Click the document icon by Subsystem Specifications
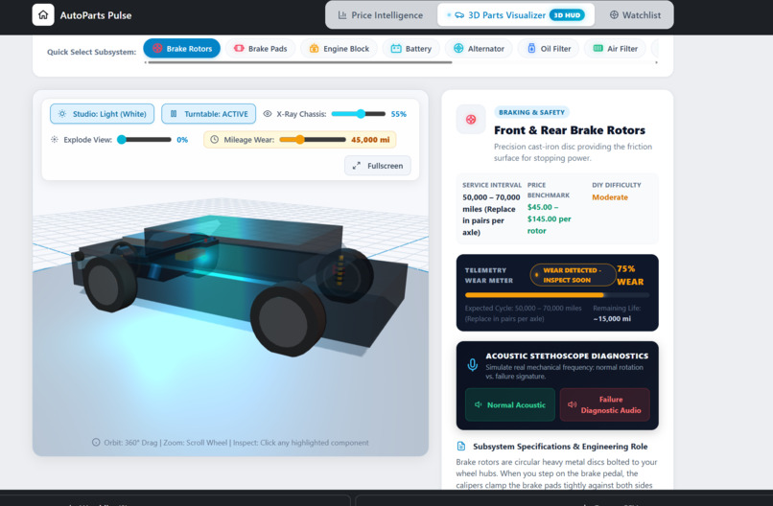Screen dimensions: 773x506 coord(461,446)
